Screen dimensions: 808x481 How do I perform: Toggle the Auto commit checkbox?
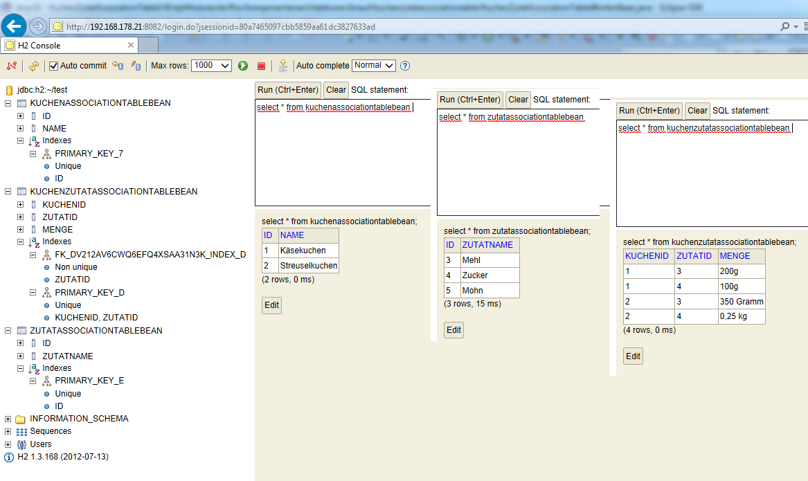[53, 66]
